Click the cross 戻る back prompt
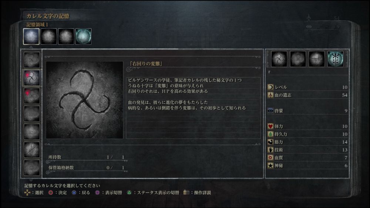Viewport: 370px width, 208px height. tap(81, 192)
